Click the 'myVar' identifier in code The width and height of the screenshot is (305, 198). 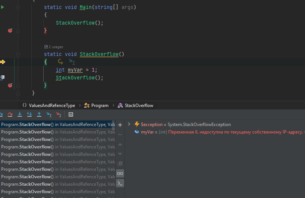pos(75,70)
